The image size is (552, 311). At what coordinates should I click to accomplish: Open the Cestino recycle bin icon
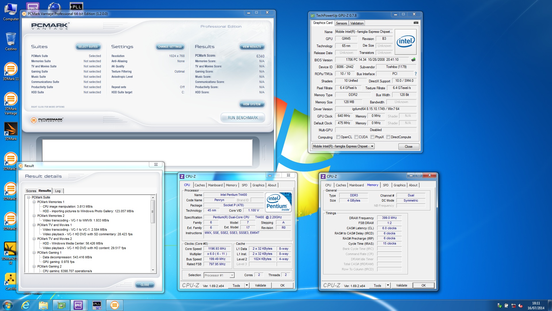tap(11, 41)
